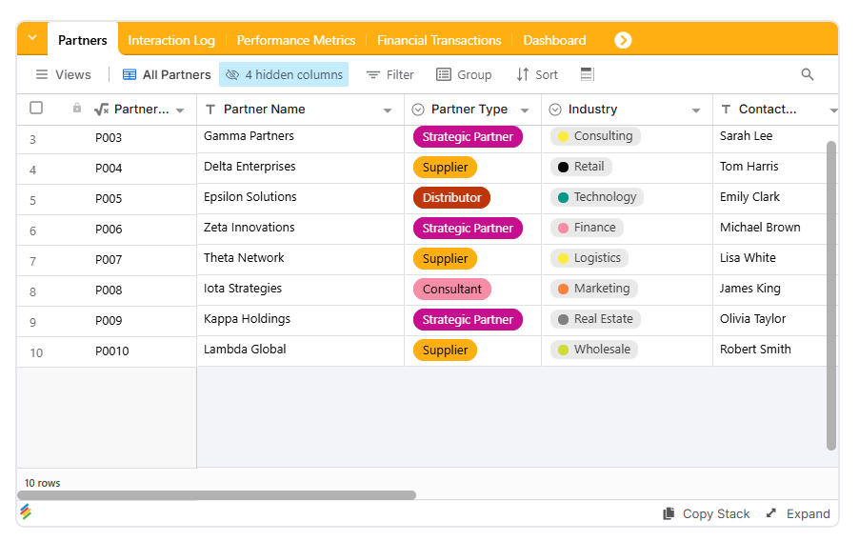Open the Performance Metrics tab
859x541 pixels.
click(x=296, y=40)
